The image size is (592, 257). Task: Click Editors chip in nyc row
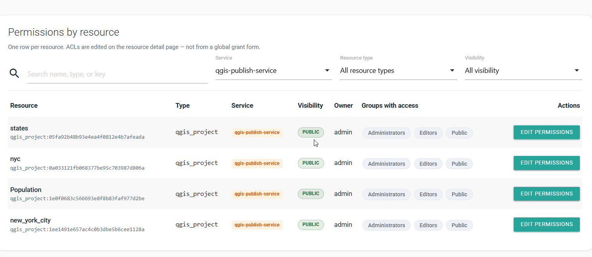click(x=428, y=164)
